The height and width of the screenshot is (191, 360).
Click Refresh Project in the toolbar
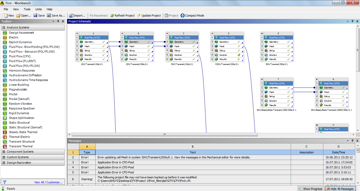point(122,16)
